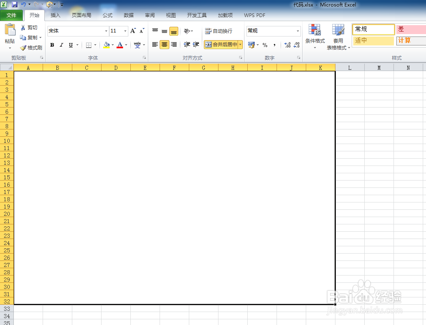Increase indent icon

[x=196, y=45]
